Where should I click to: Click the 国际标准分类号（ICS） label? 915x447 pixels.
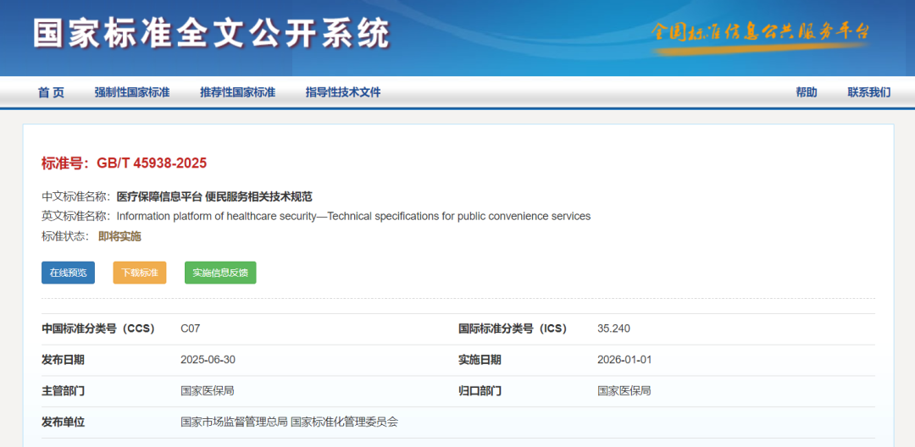pyautogui.click(x=513, y=328)
